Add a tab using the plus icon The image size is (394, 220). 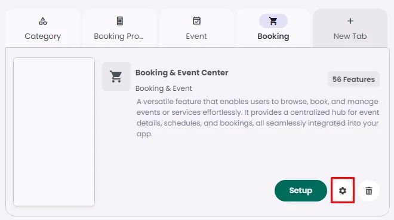[350, 21]
